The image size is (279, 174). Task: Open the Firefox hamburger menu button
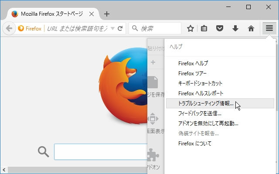click(269, 28)
